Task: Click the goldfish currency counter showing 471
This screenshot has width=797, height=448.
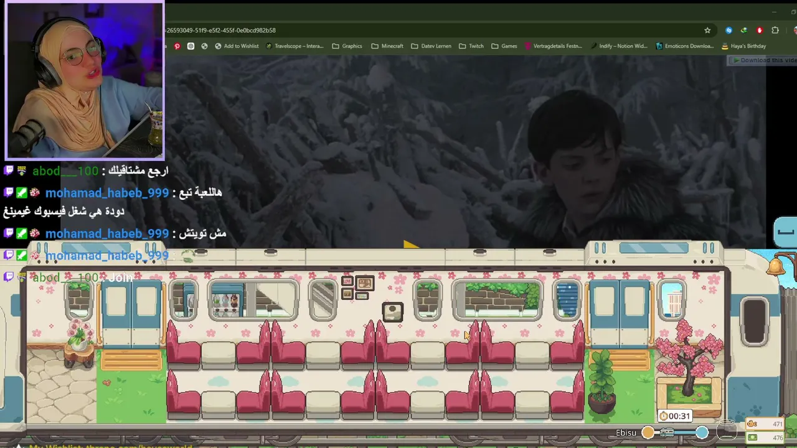Action: pyautogui.click(x=765, y=424)
